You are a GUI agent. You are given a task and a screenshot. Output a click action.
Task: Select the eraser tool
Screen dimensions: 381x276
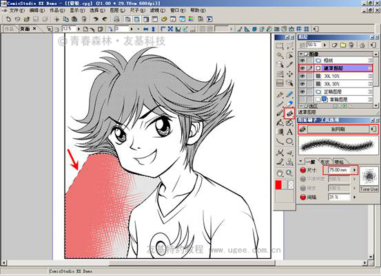(x=289, y=103)
